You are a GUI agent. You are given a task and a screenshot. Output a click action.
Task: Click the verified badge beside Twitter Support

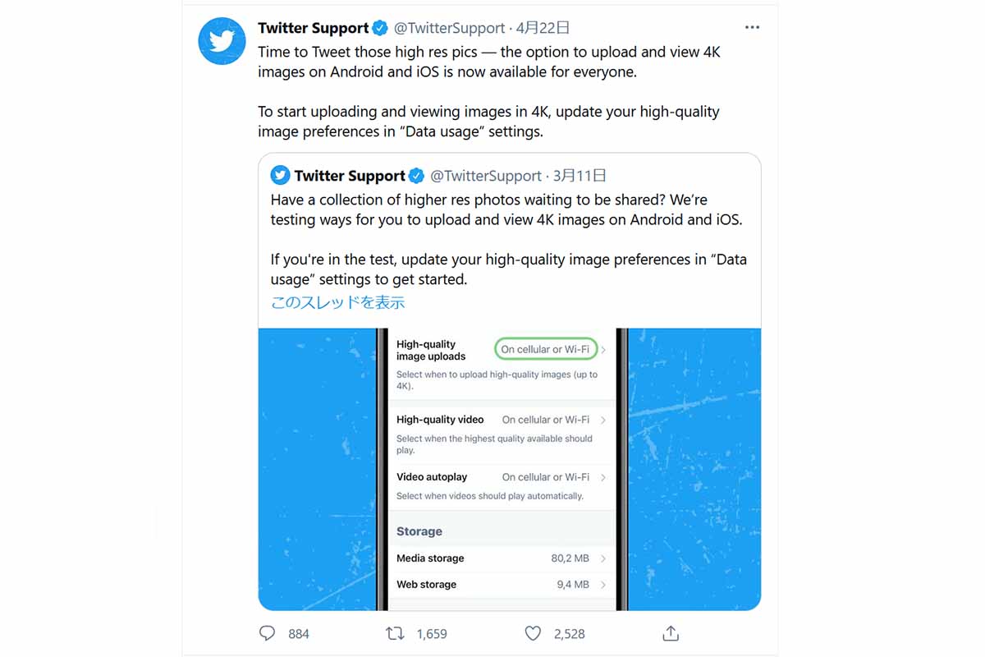(380, 28)
